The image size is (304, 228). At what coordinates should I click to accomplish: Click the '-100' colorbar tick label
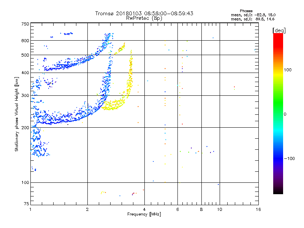(289, 158)
